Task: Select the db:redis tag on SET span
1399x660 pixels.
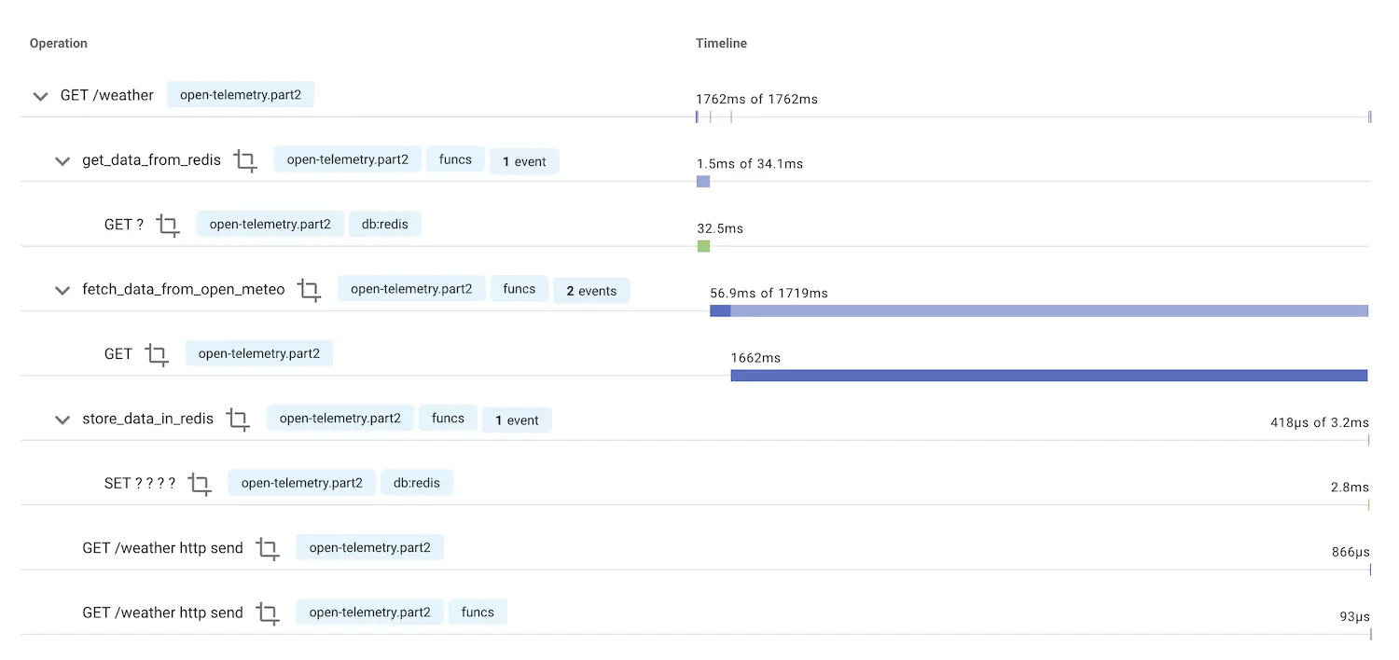Action: 417,483
